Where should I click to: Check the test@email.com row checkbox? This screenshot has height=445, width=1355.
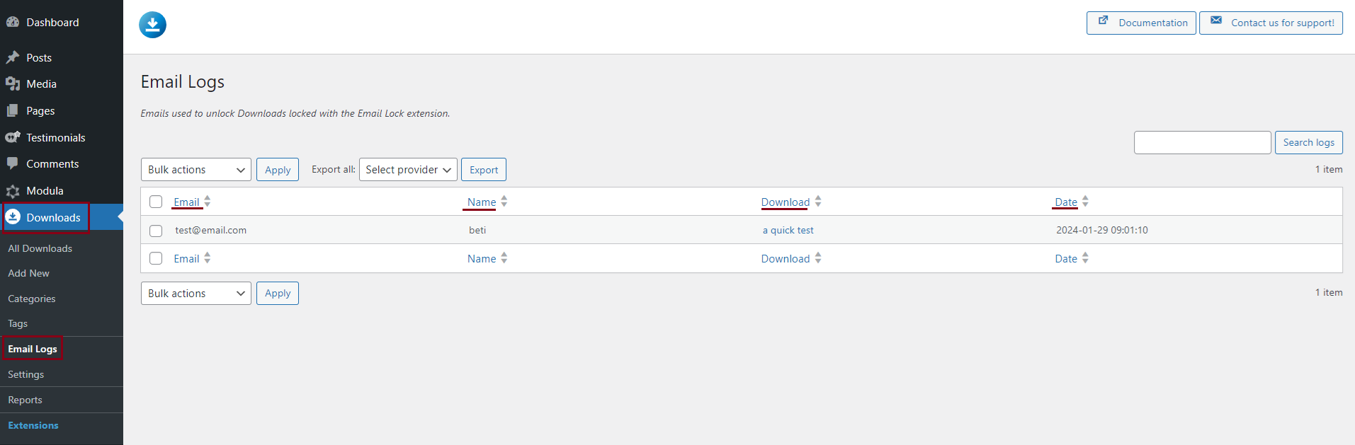pos(156,231)
